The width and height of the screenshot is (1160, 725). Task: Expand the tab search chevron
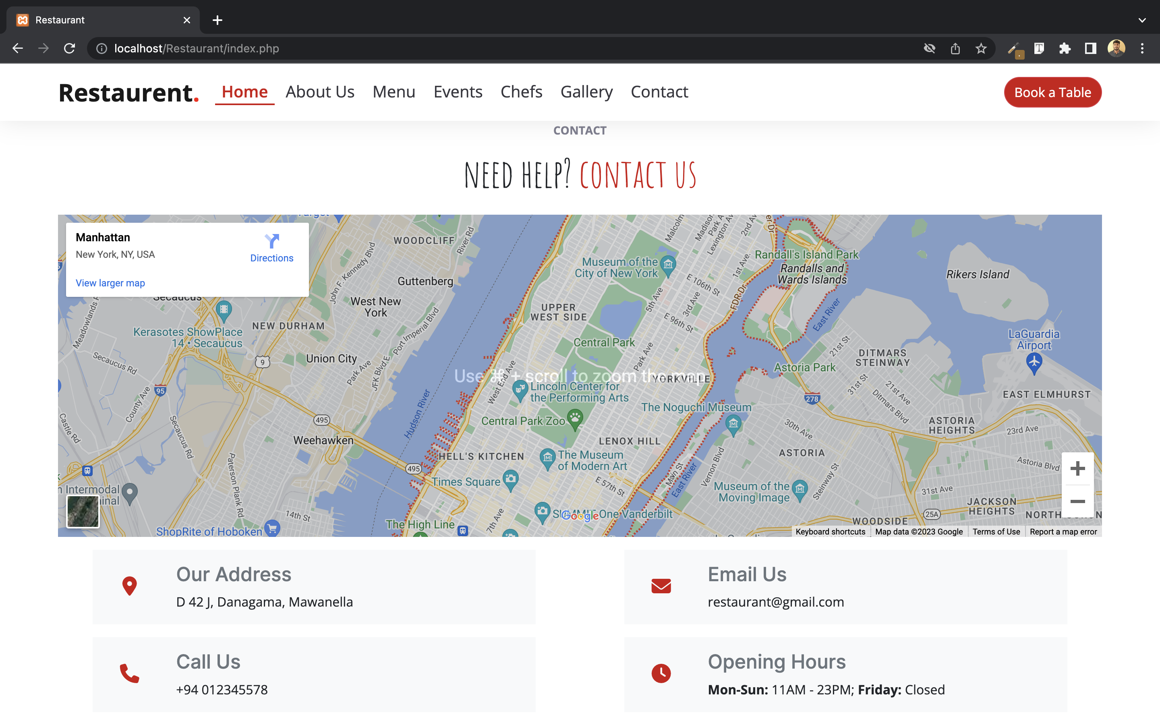(1141, 20)
